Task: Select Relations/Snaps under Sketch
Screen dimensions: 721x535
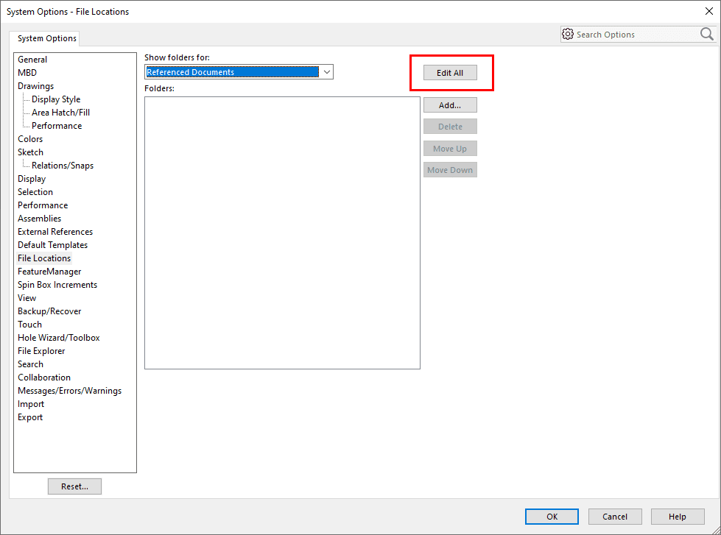Action: point(63,166)
